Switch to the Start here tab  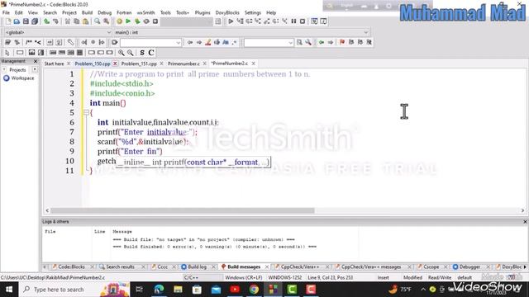54,64
